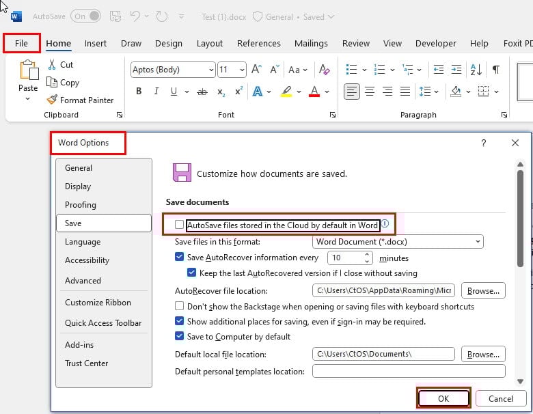Confirm with the OK button

[443, 398]
